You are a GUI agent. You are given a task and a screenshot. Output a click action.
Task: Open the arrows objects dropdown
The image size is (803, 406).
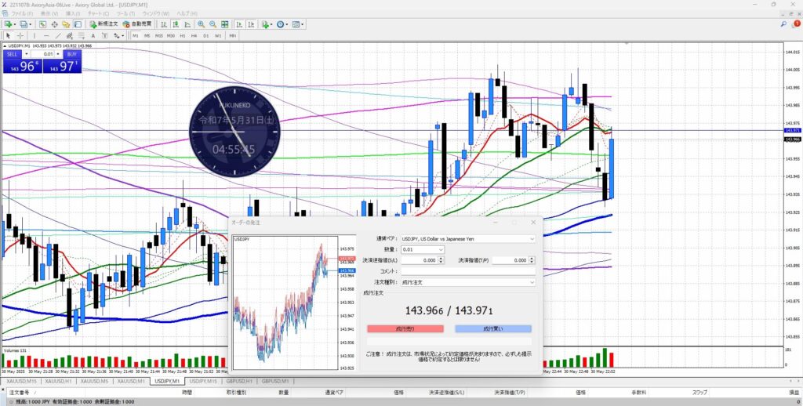(119, 36)
